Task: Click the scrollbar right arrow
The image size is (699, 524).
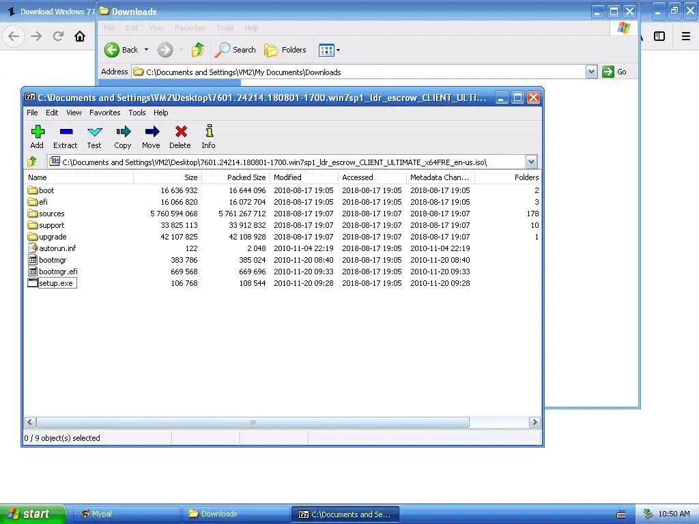Action: click(534, 422)
